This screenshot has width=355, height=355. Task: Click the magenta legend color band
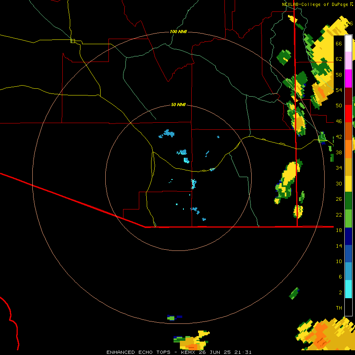pyautogui.click(x=348, y=78)
